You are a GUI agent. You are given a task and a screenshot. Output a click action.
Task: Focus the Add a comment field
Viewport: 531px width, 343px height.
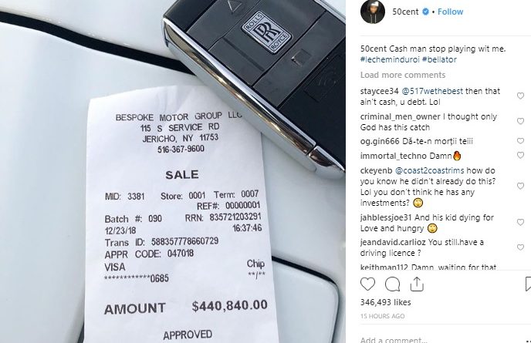coord(440,339)
